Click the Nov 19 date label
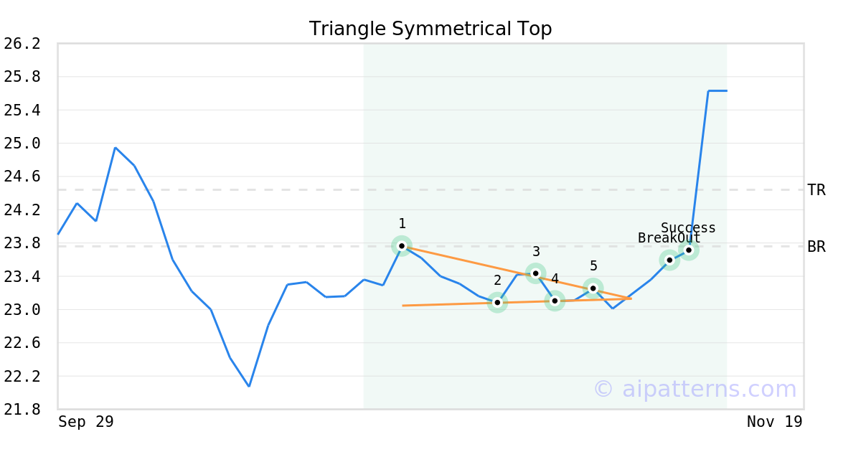This screenshot has height=452, width=861. 774,422
